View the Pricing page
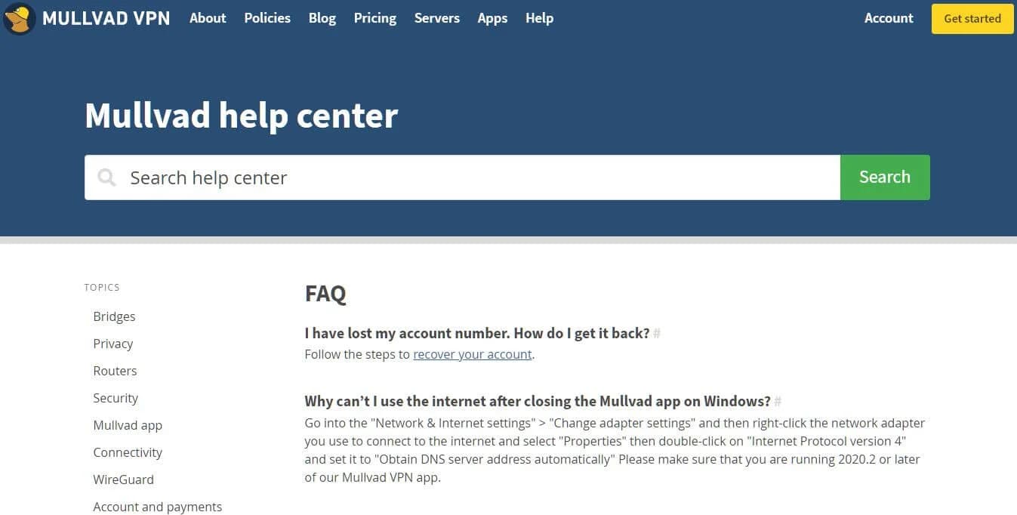The image size is (1017, 515). pyautogui.click(x=375, y=18)
